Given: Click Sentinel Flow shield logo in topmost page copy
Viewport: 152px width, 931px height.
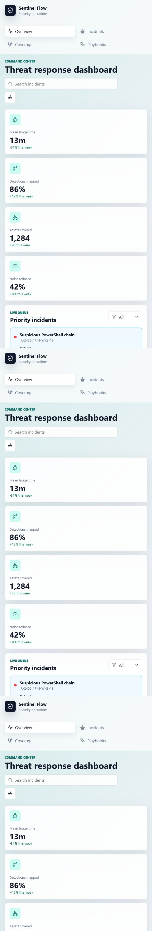Looking at the screenshot, I should point(10,10).
